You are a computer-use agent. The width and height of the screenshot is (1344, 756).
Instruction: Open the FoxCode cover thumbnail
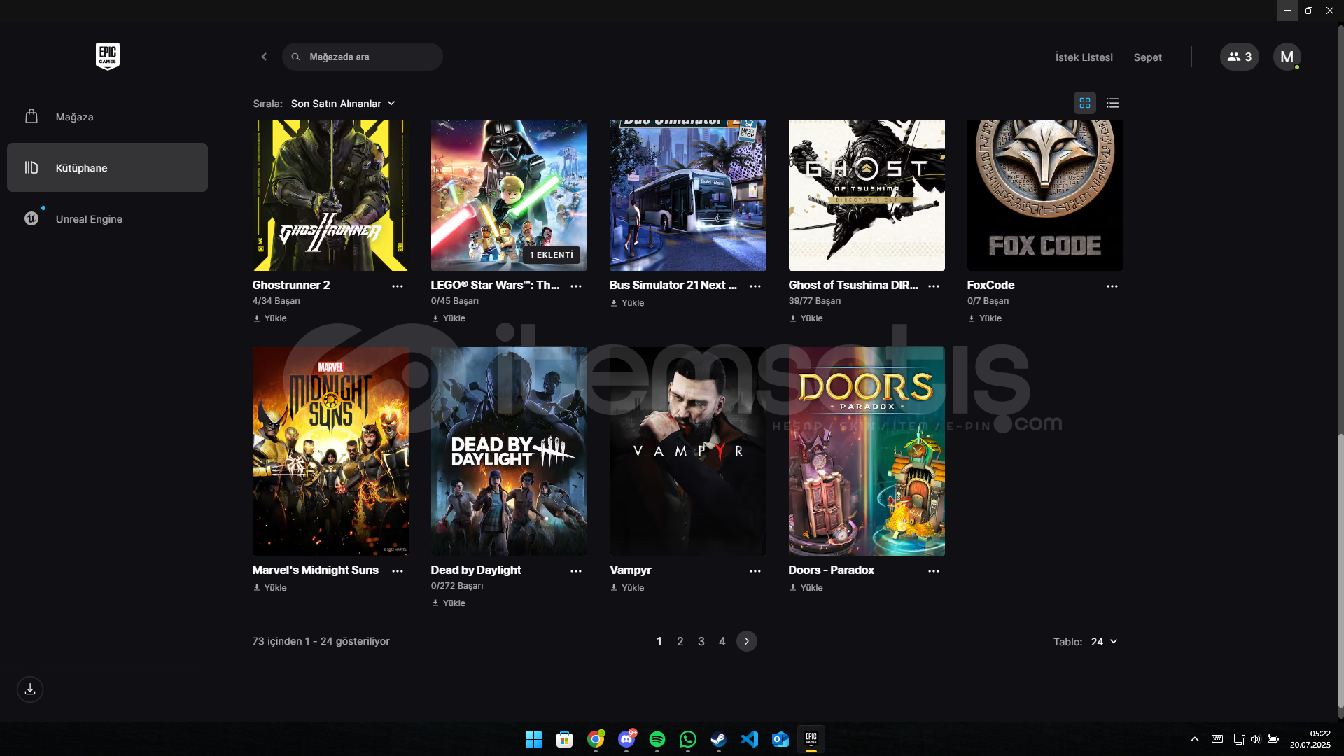click(x=1045, y=195)
